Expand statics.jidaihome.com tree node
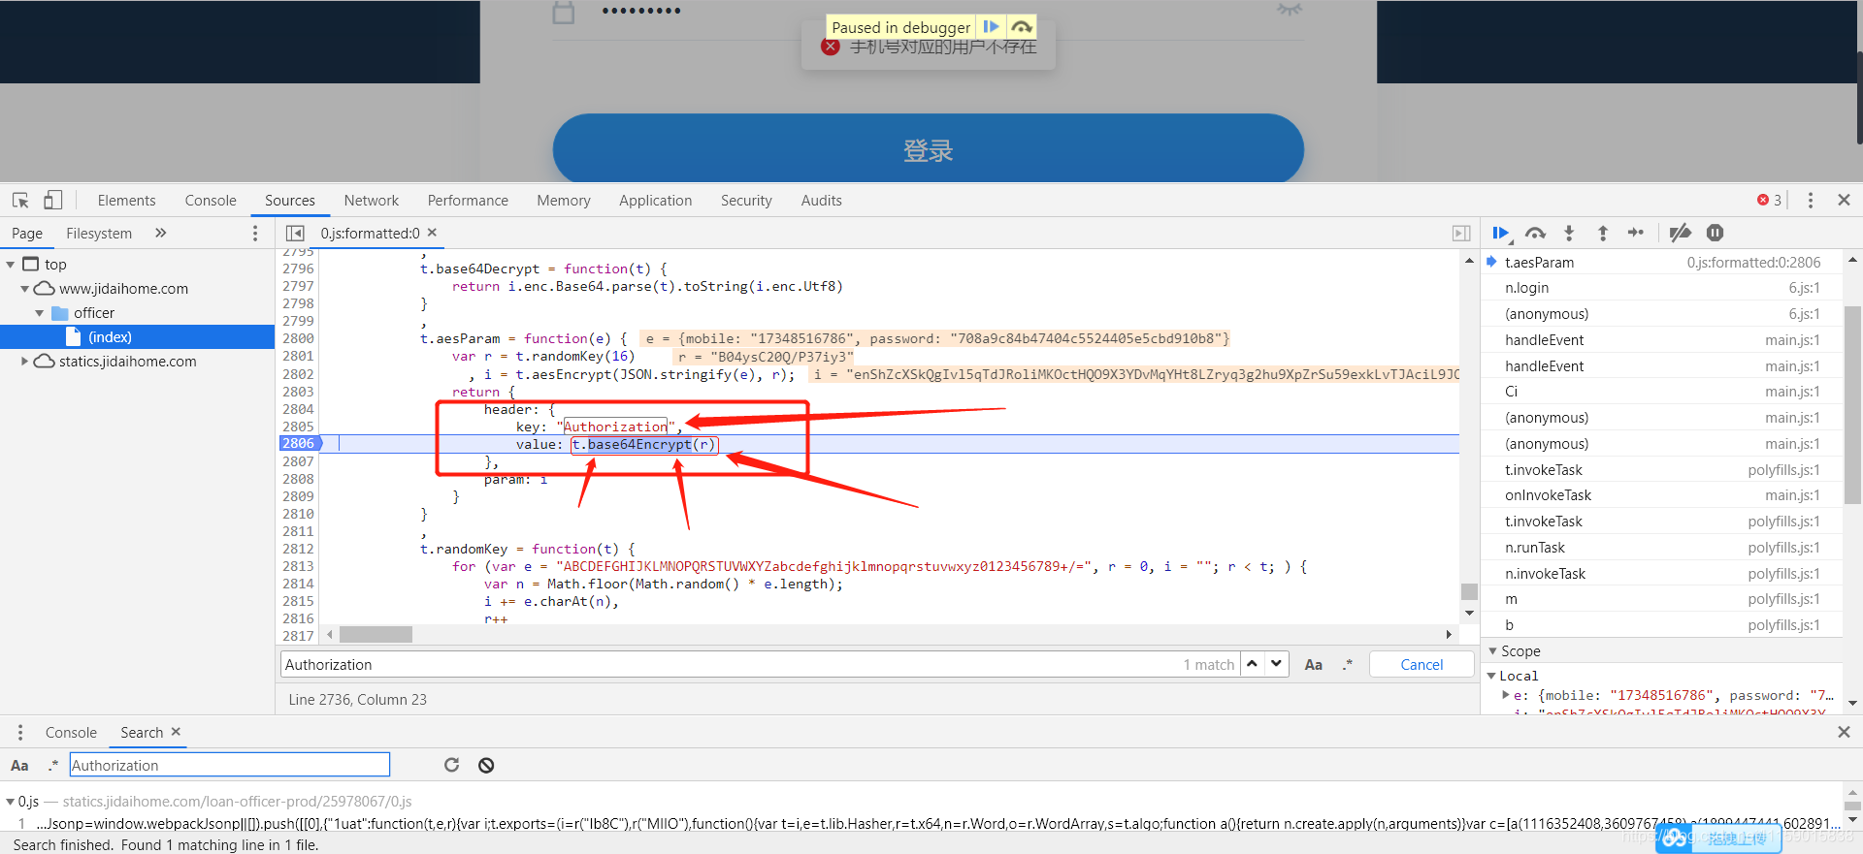 [x=25, y=362]
